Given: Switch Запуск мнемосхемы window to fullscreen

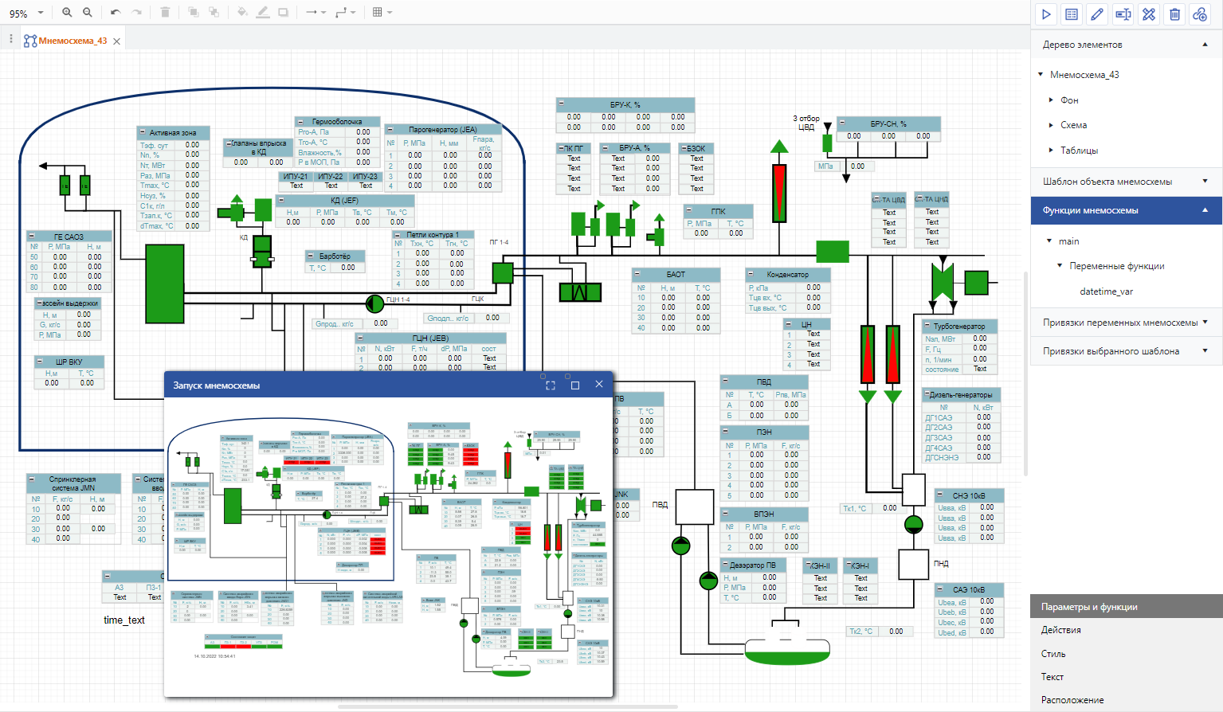Looking at the screenshot, I should pos(550,385).
